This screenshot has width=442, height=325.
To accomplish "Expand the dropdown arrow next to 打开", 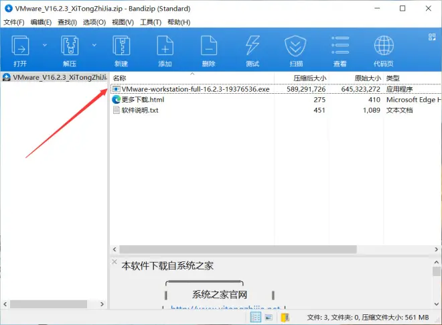I will coord(45,45).
